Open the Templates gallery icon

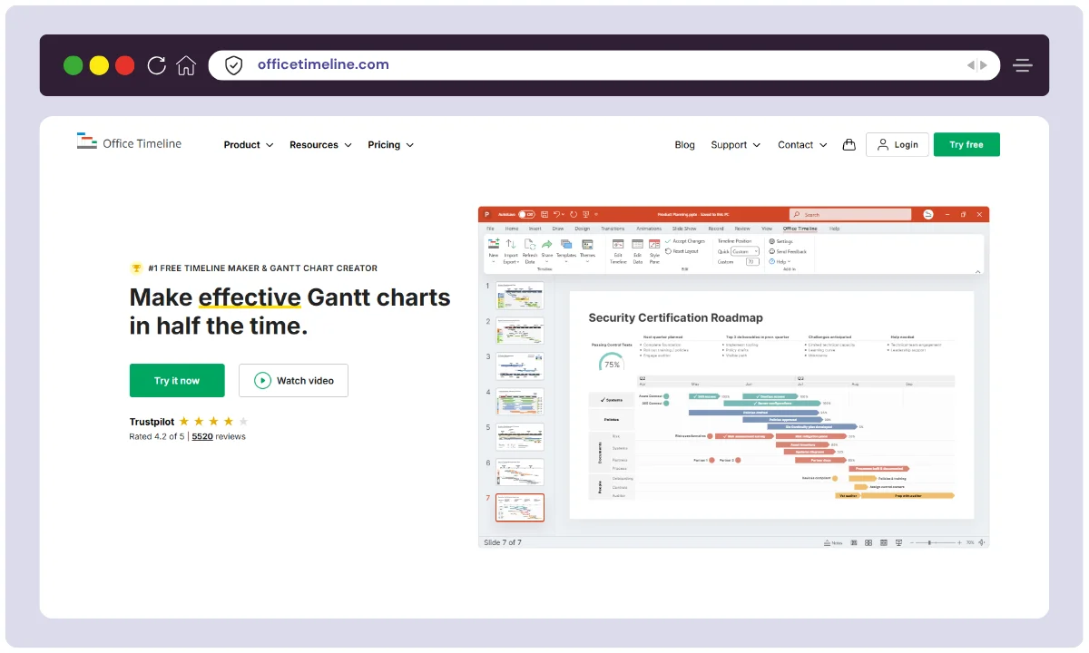[x=565, y=245]
